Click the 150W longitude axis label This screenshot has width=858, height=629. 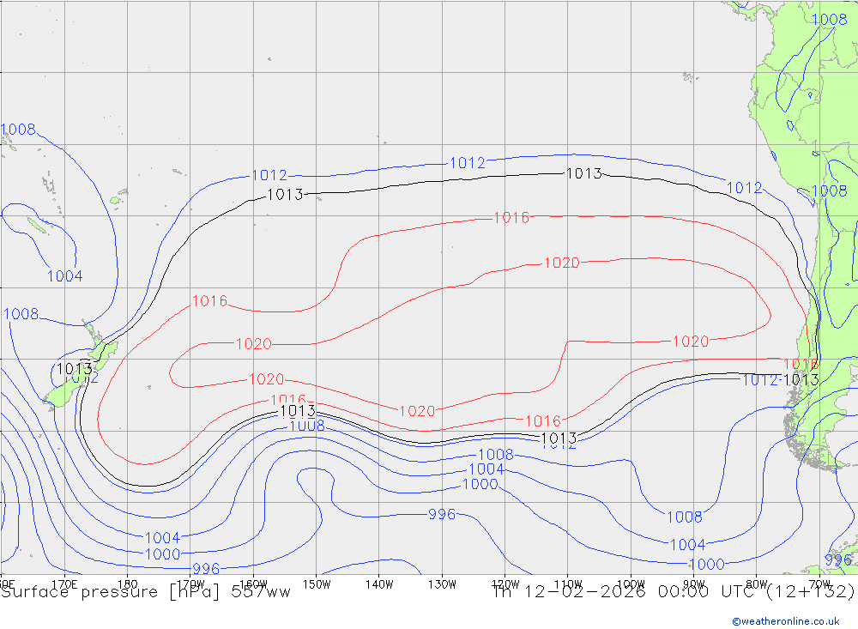(x=317, y=584)
